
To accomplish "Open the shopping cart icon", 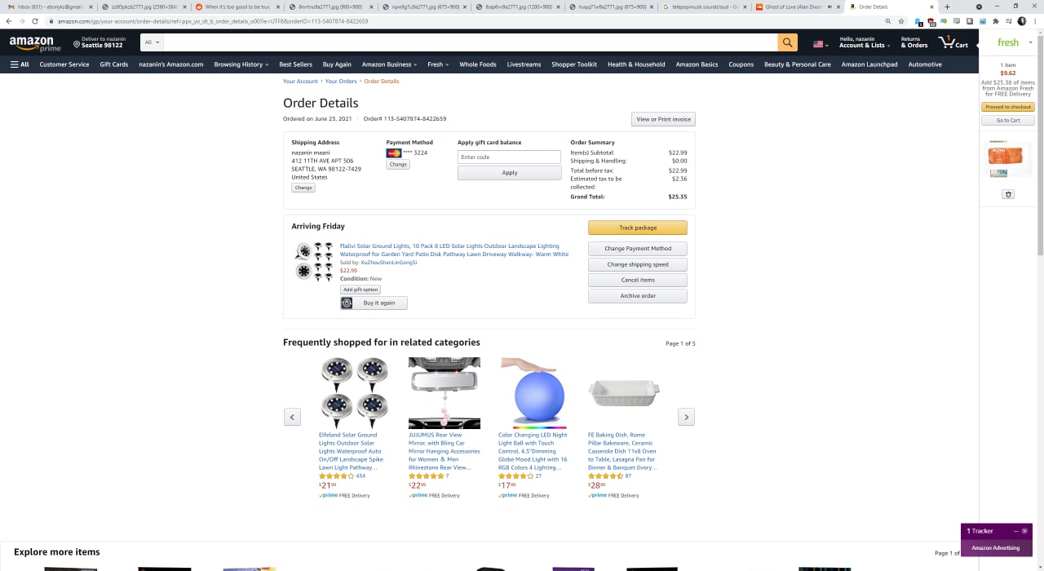I will tap(953, 42).
